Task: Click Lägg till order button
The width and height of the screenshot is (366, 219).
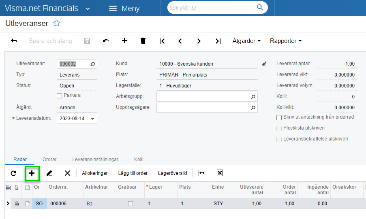Action: tap(133, 173)
